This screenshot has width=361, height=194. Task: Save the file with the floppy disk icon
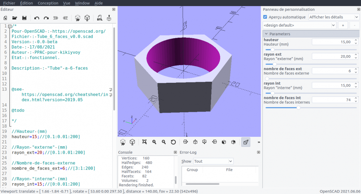point(24,18)
